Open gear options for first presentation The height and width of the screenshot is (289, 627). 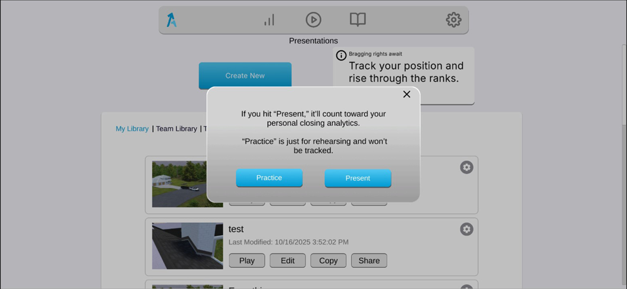466,167
